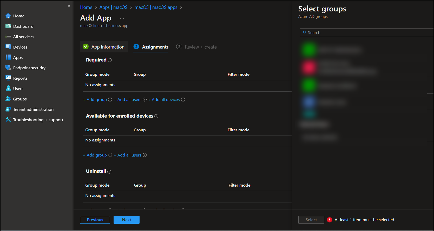Click the Dashboard icon in sidebar
This screenshot has height=231, width=434.
point(8,26)
